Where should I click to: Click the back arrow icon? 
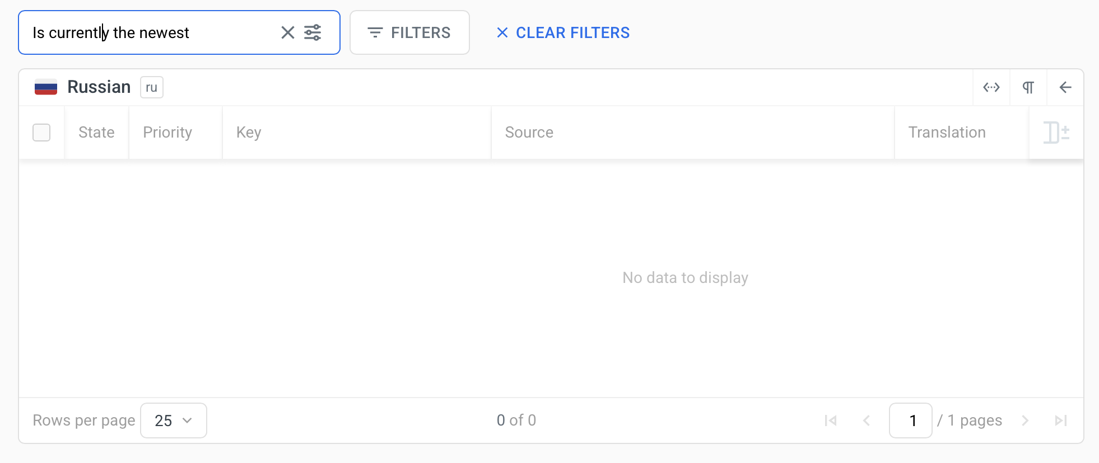click(x=1065, y=87)
